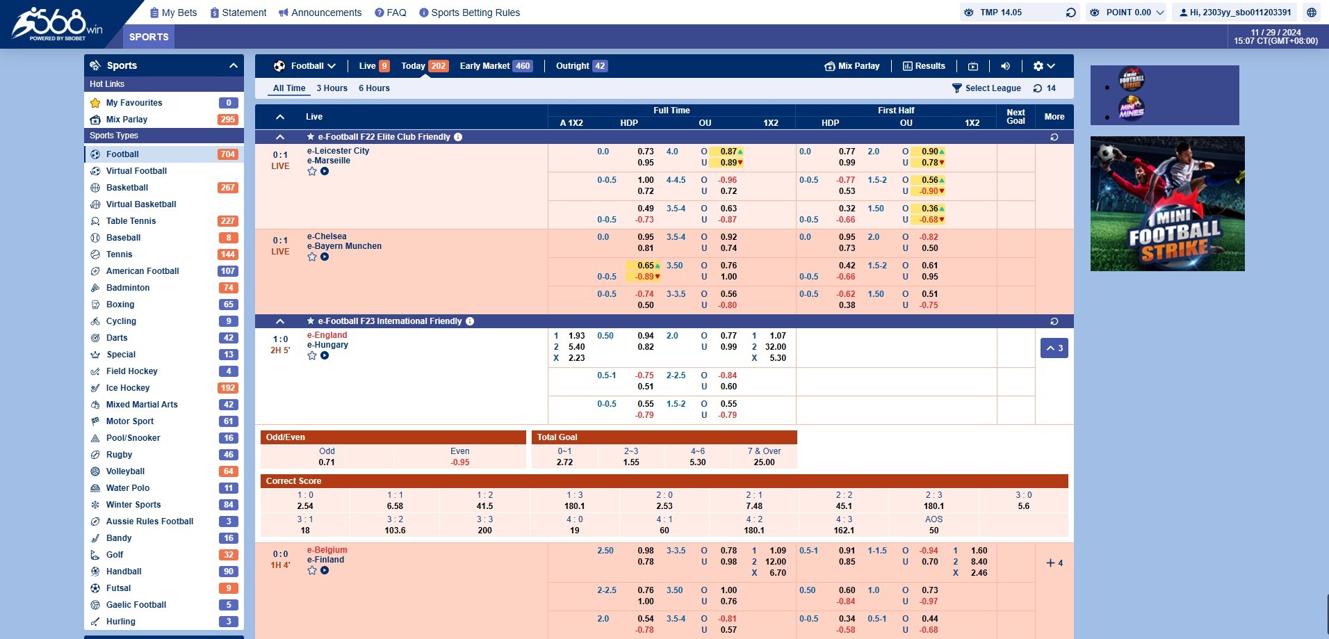
Task: Open the Statement page
Action: [238, 13]
